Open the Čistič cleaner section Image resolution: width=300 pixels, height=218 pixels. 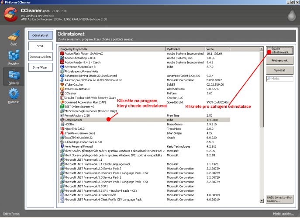(x=14, y=38)
